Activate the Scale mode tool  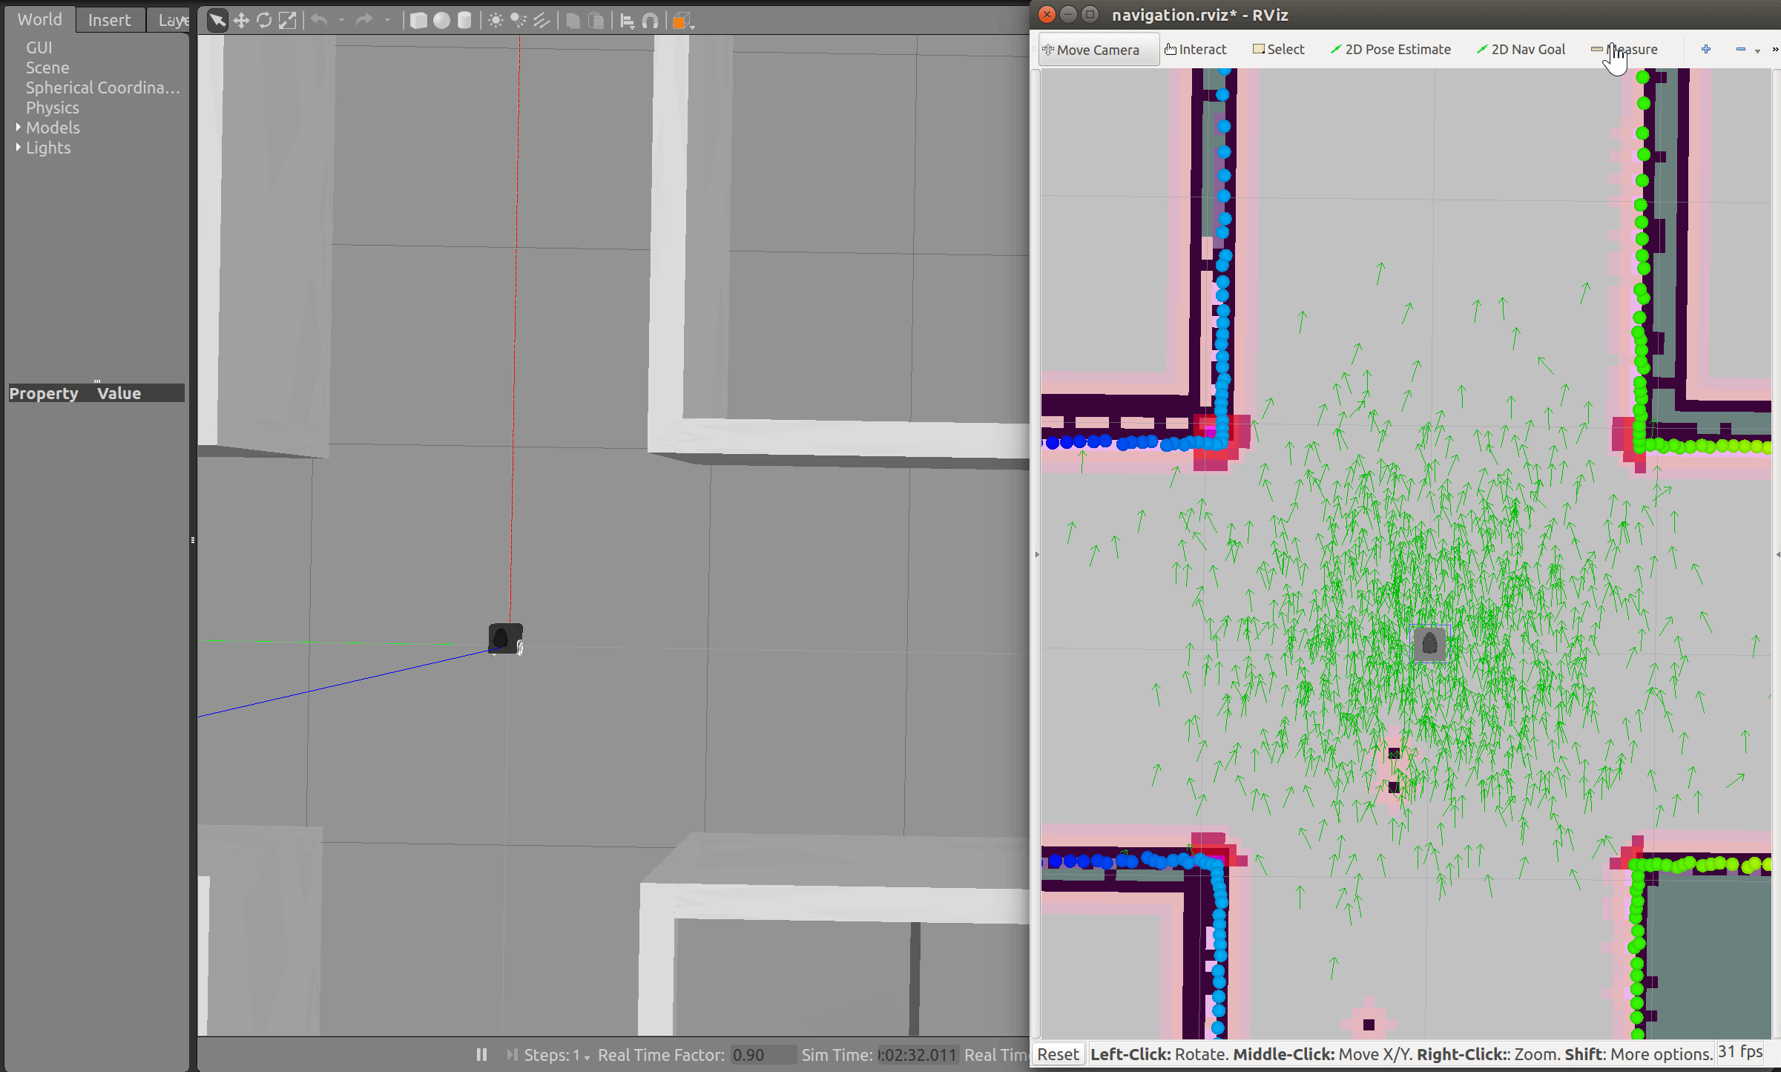pos(287,21)
